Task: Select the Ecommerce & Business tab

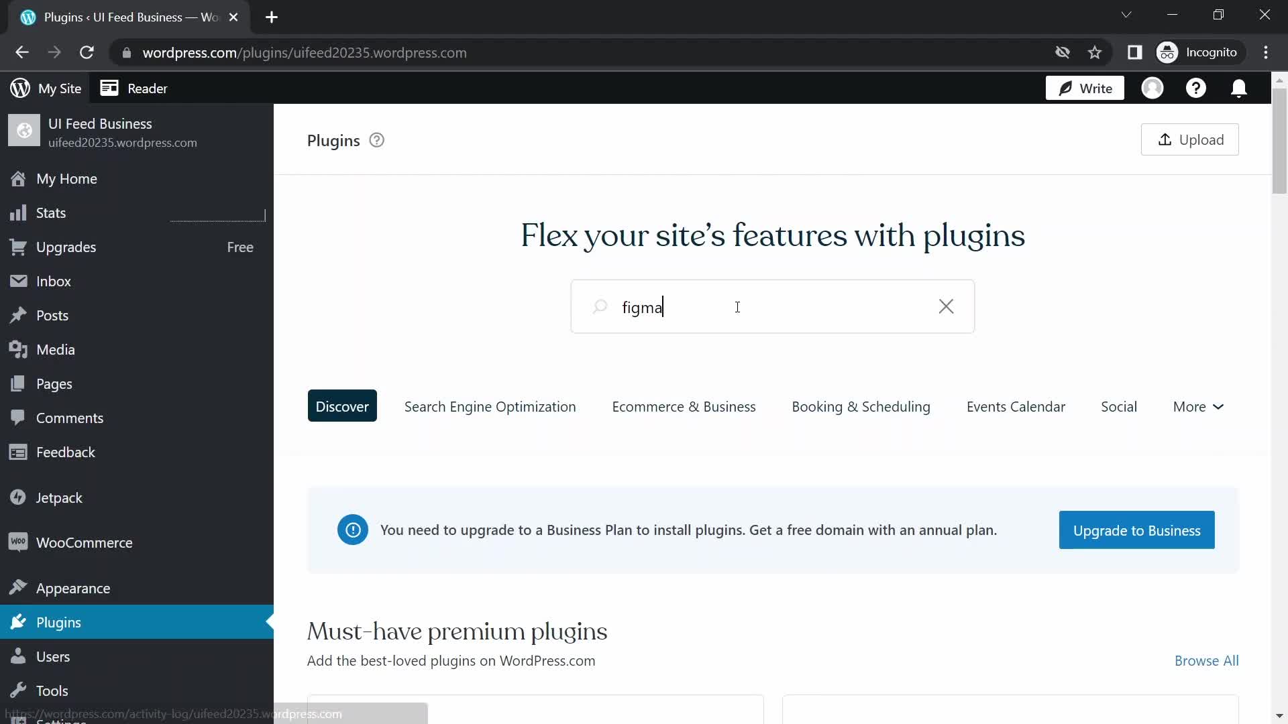Action: (x=684, y=406)
